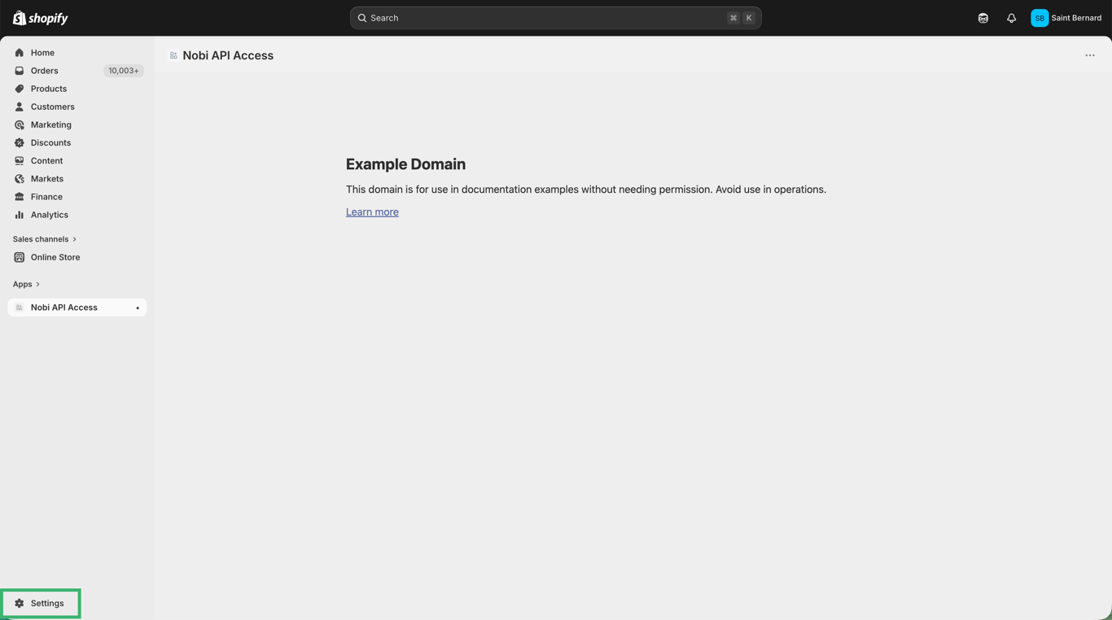1112x620 pixels.
Task: Go to Home in sidebar
Action: tap(42, 53)
